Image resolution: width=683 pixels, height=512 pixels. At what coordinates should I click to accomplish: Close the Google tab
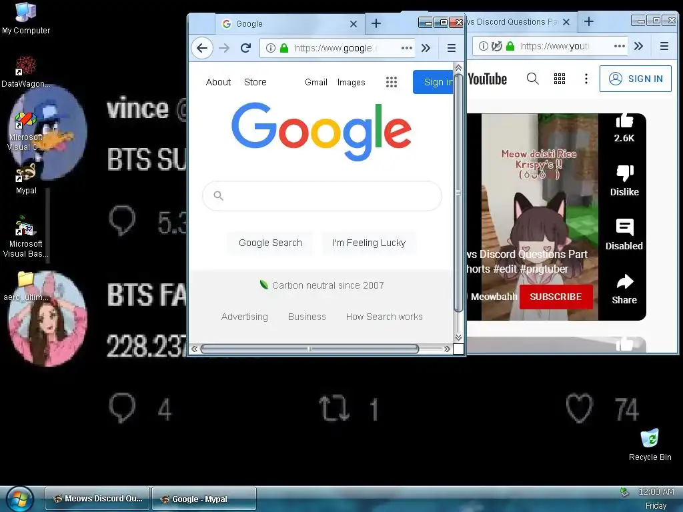point(354,24)
